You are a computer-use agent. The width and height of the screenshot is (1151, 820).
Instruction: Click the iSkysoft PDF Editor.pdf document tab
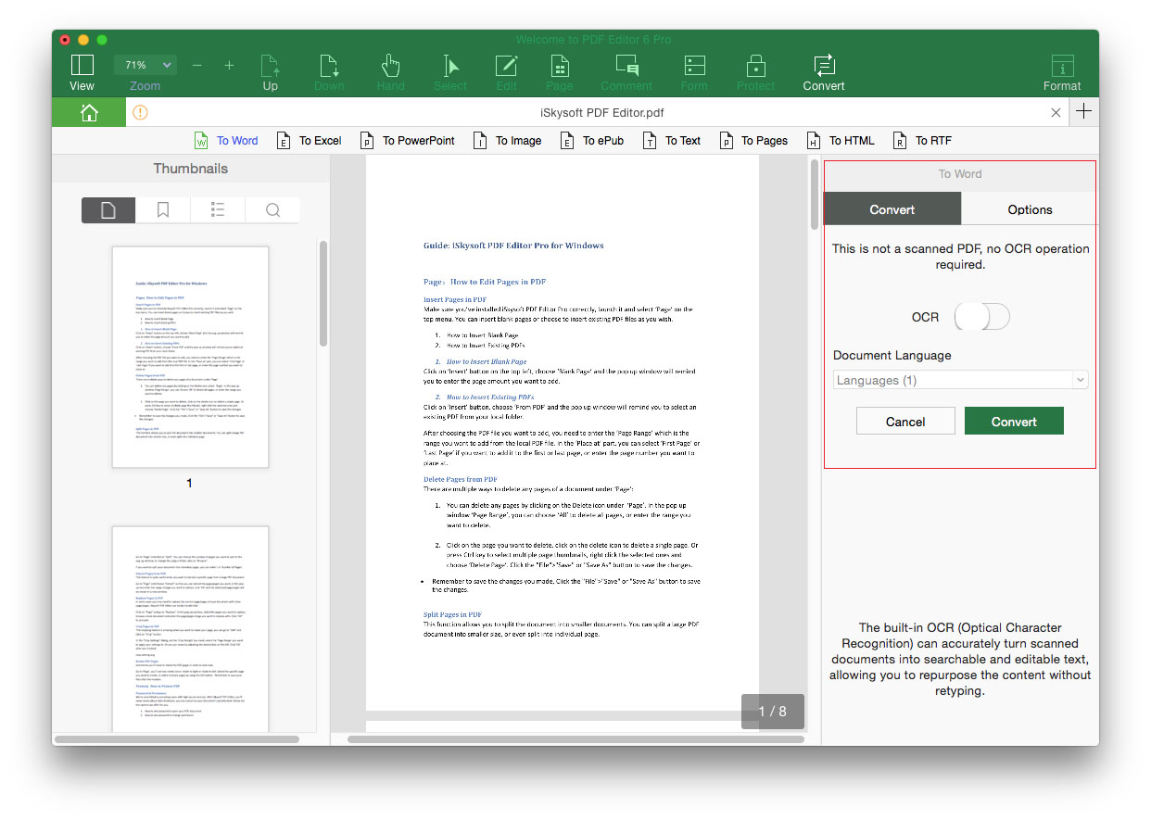(x=601, y=113)
